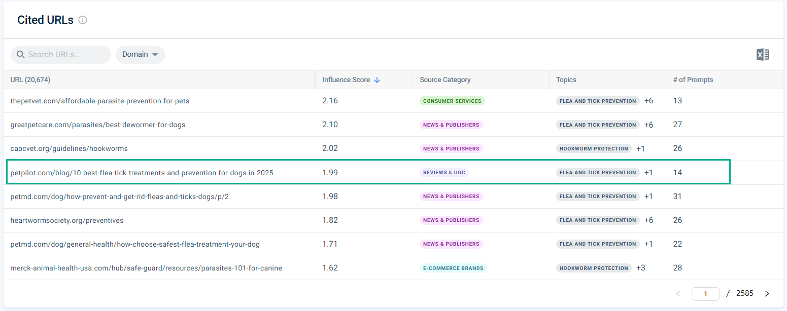Screen dimensions: 787x311
Task: Open merck-animal-health-usa.com parasites URL
Action: coord(146,268)
